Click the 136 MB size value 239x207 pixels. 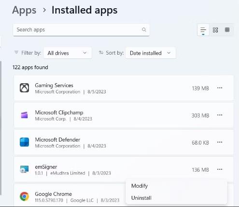point(200,170)
